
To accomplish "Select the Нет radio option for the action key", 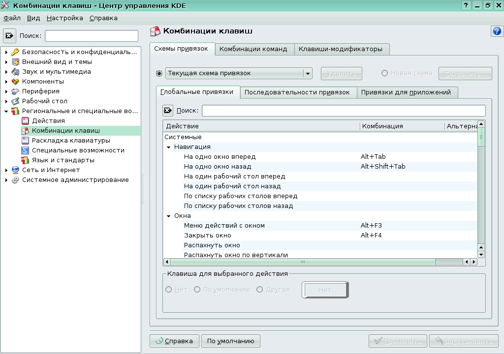I will coord(168,290).
